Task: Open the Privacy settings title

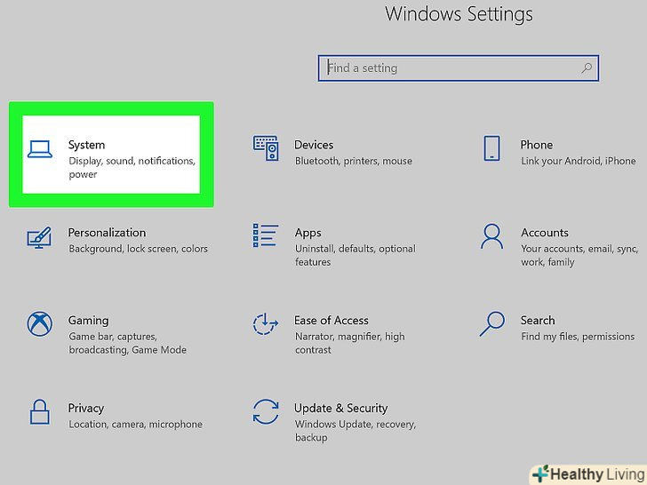Action: (86, 409)
